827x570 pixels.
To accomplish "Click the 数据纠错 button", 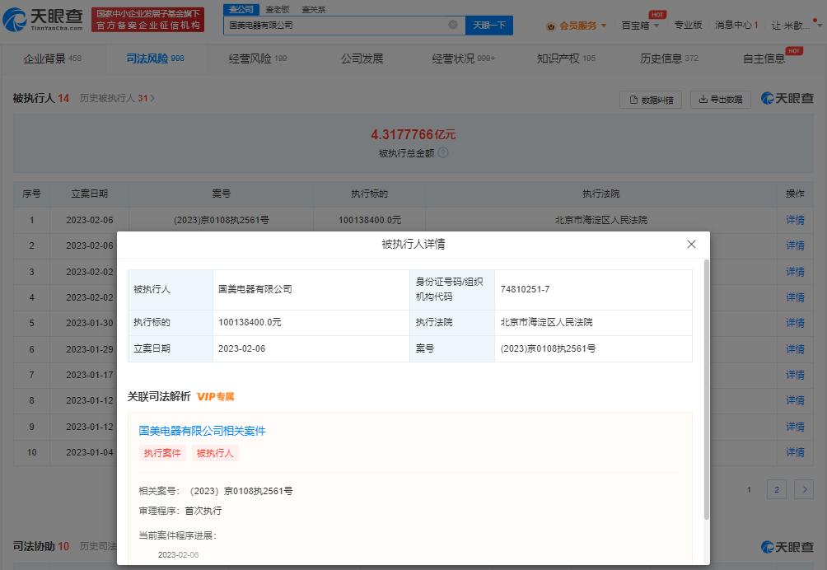I will (x=650, y=100).
